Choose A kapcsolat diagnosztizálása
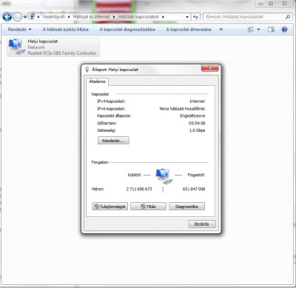Viewport: 296px width, 288px height. (127, 30)
